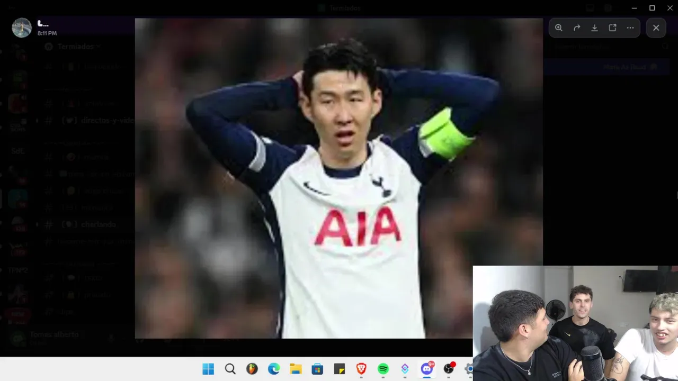Download the image with the download icon
The width and height of the screenshot is (678, 381).
pos(594,28)
